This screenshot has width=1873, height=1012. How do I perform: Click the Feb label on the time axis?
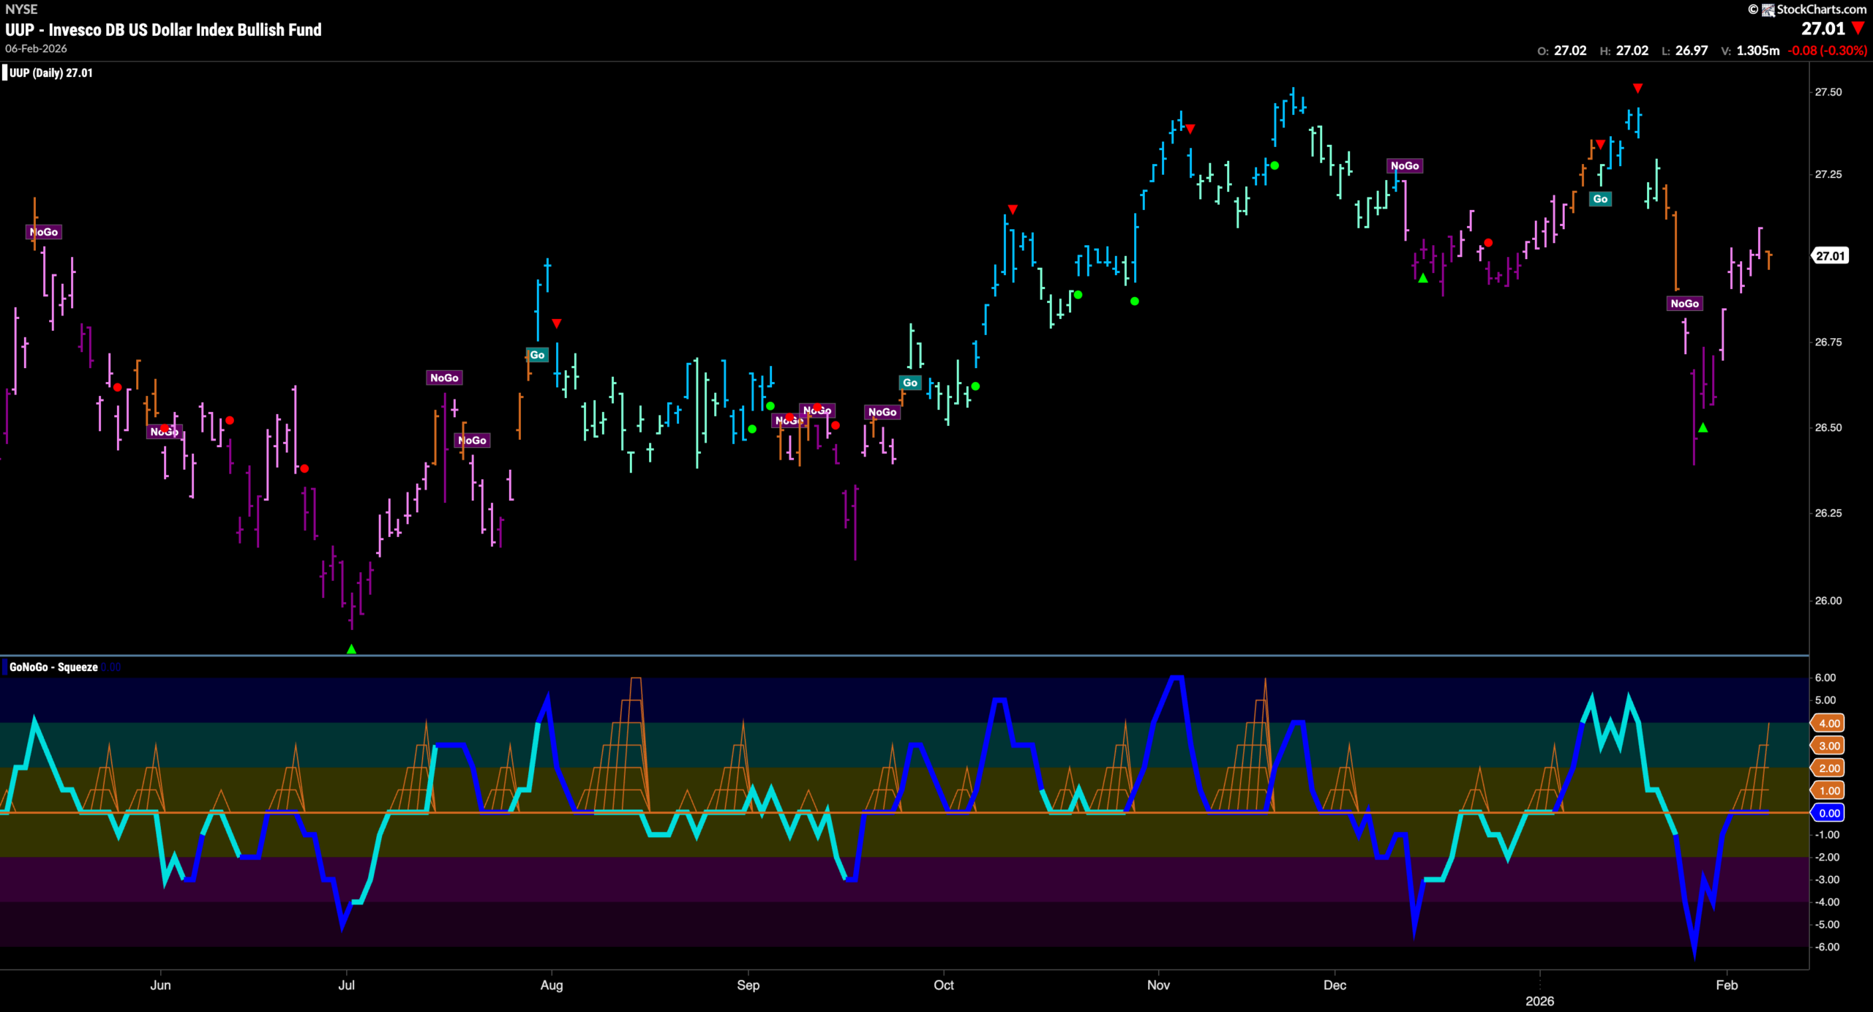(1727, 985)
